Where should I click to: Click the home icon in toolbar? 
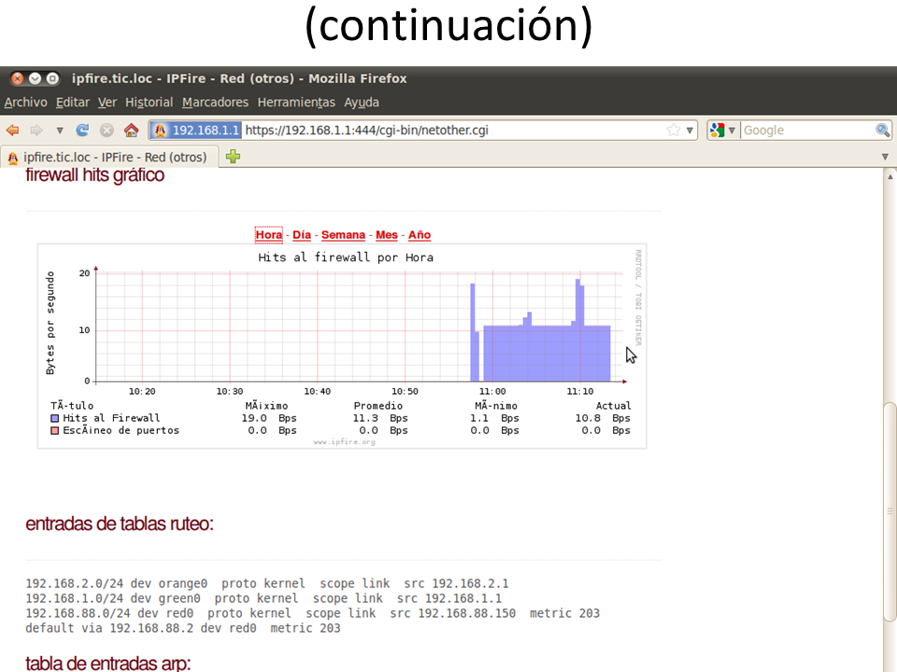point(132,131)
